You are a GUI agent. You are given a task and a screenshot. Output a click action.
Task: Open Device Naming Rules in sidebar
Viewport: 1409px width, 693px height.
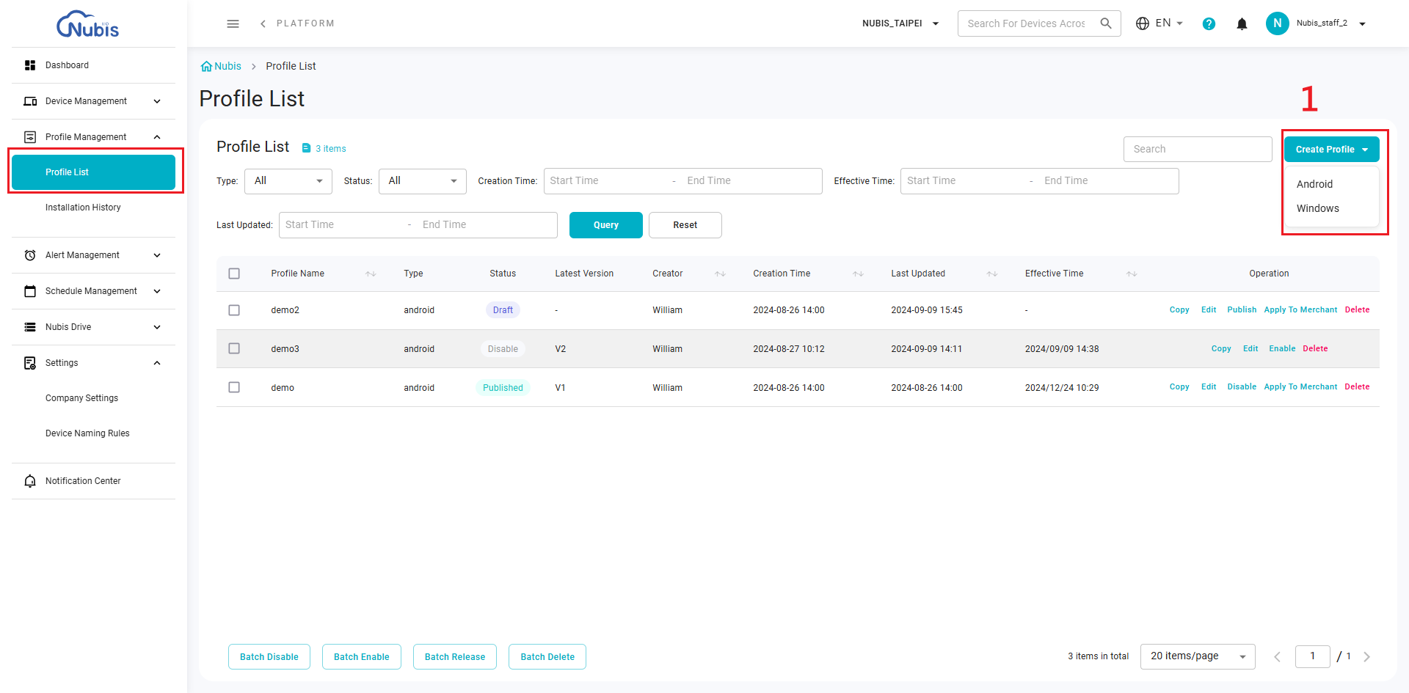87,433
